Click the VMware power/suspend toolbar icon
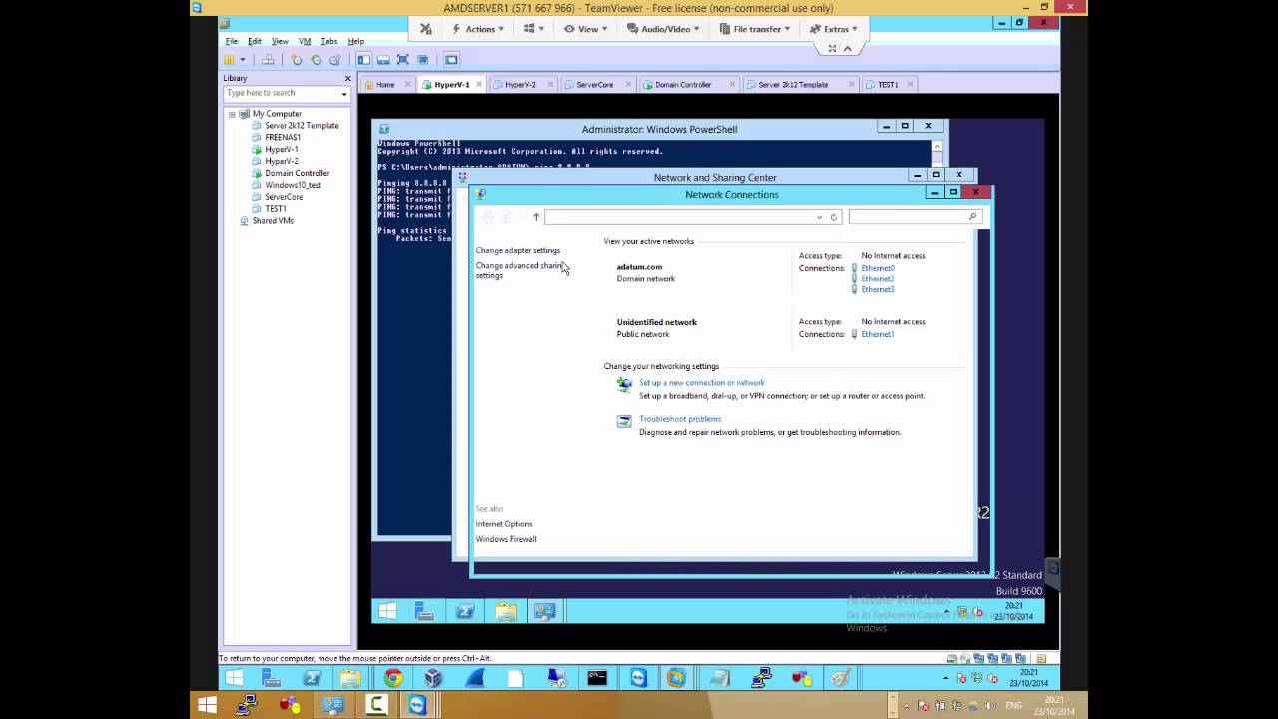The image size is (1278, 719). (x=230, y=60)
